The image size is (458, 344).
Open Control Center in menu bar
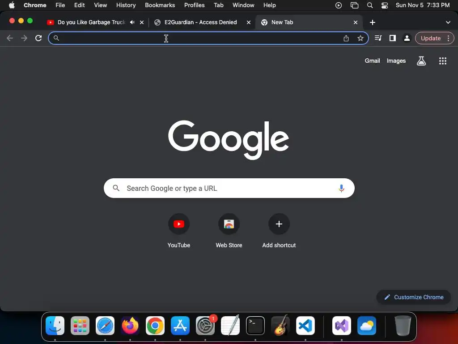pos(385,5)
